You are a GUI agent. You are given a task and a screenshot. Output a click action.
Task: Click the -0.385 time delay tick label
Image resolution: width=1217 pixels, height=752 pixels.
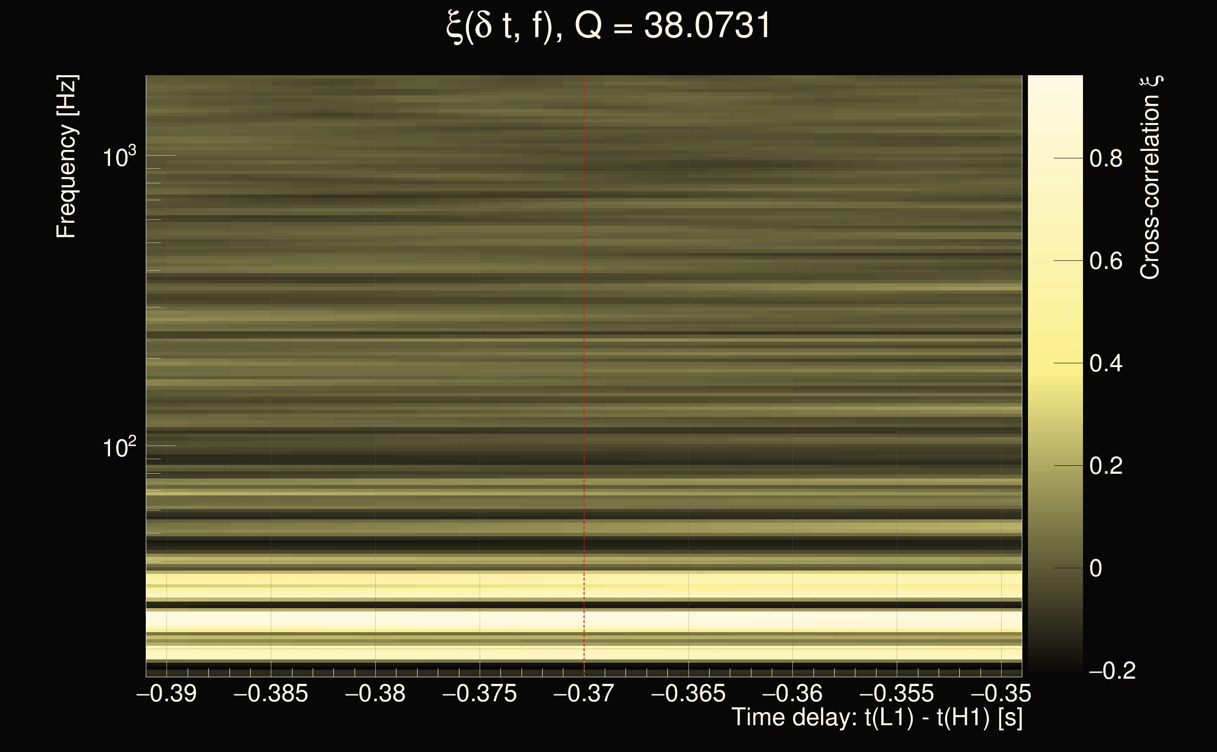pyautogui.click(x=271, y=693)
